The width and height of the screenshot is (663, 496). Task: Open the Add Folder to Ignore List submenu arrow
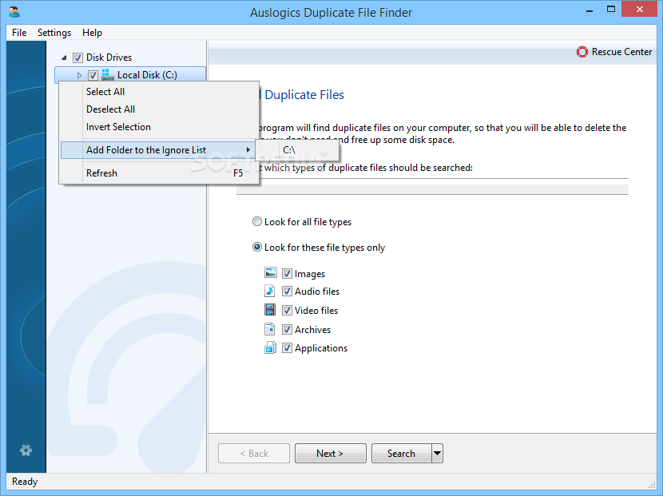coord(248,149)
